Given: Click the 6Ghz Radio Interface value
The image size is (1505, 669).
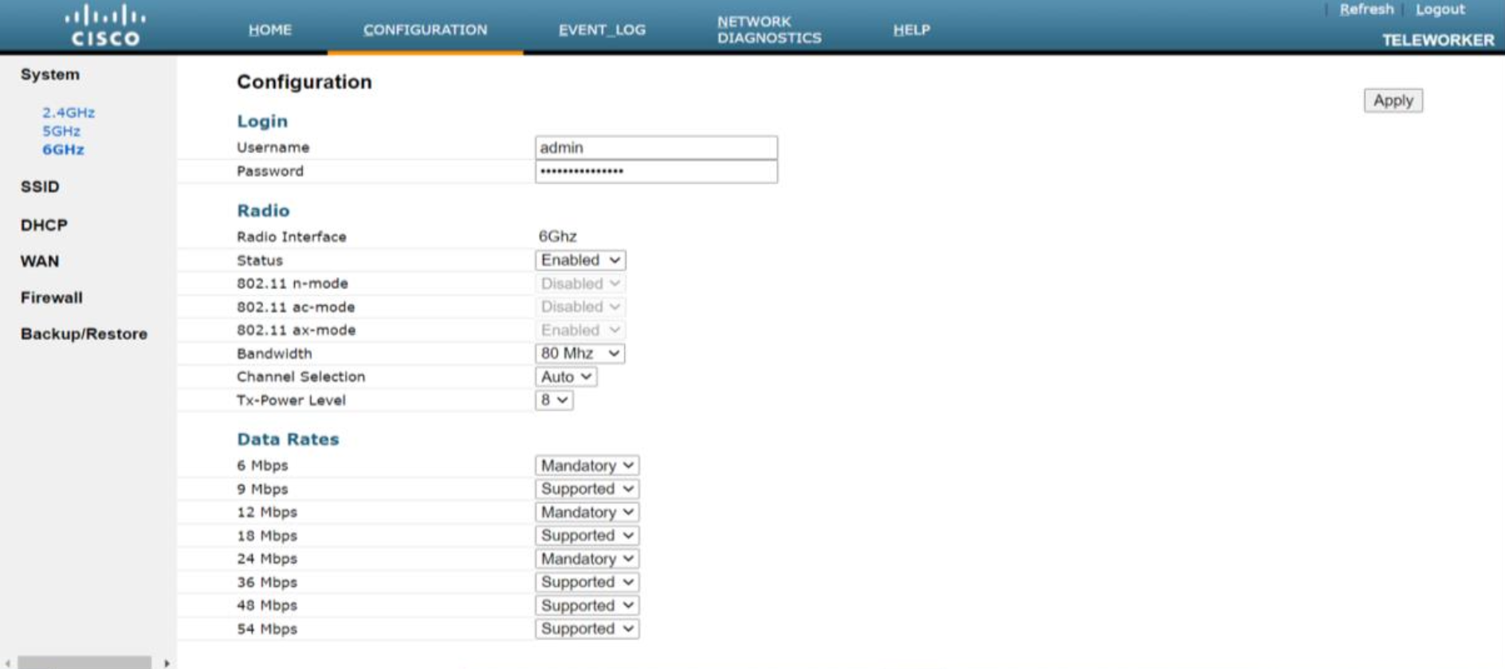Looking at the screenshot, I should 557,237.
